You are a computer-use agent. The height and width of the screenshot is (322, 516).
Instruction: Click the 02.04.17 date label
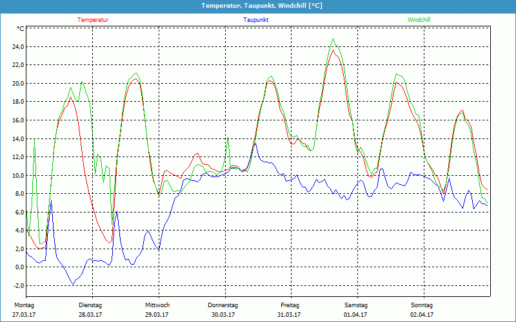tap(422, 315)
